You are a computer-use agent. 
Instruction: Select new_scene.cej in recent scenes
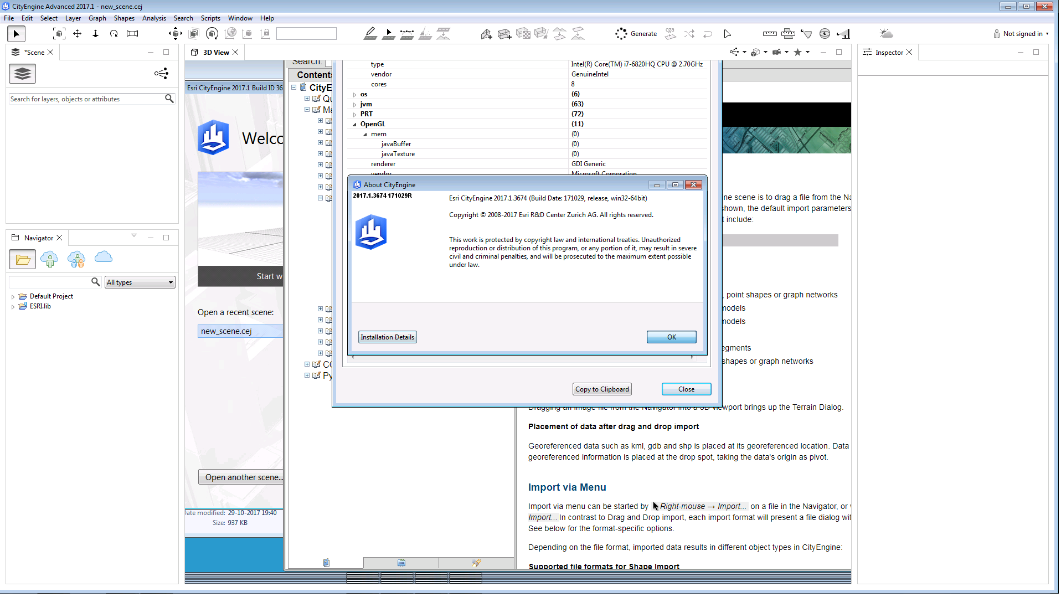240,331
